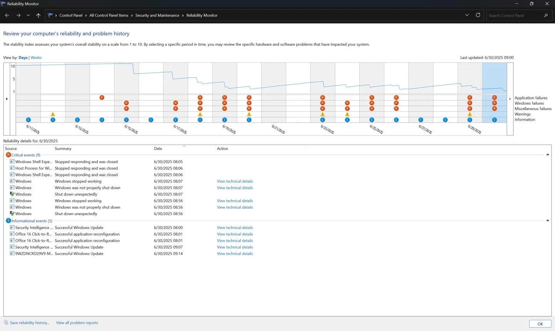
Task: Click the application failure icon for 6/30
Action: pos(495,97)
